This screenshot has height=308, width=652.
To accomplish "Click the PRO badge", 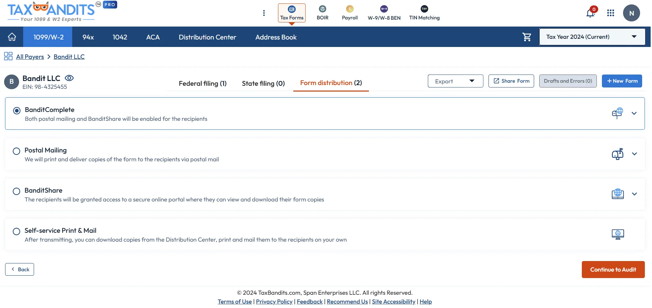I will click(110, 5).
